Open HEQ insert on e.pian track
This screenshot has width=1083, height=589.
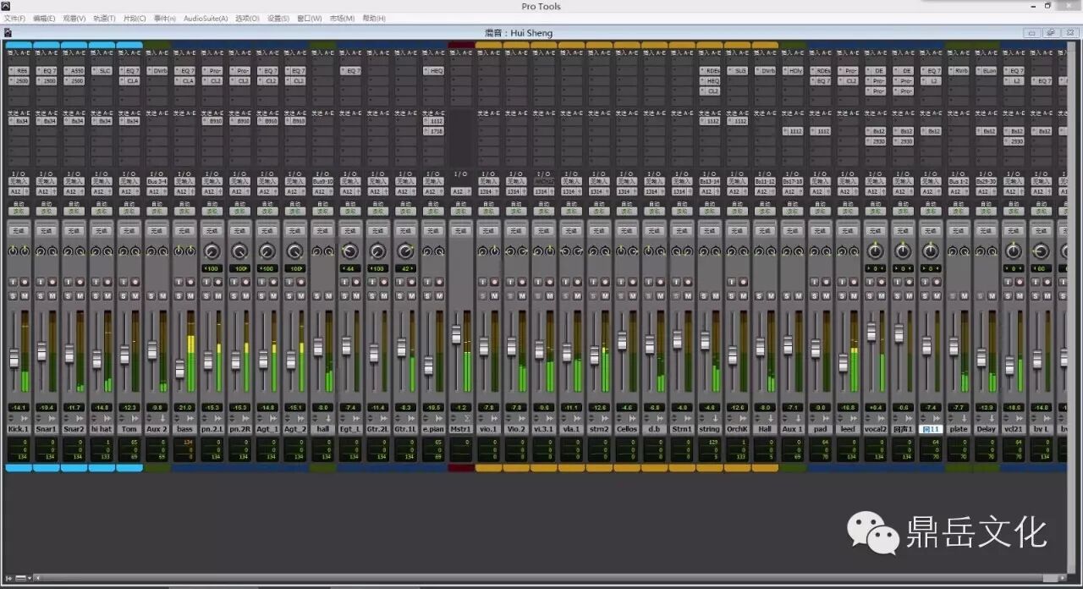click(x=433, y=71)
